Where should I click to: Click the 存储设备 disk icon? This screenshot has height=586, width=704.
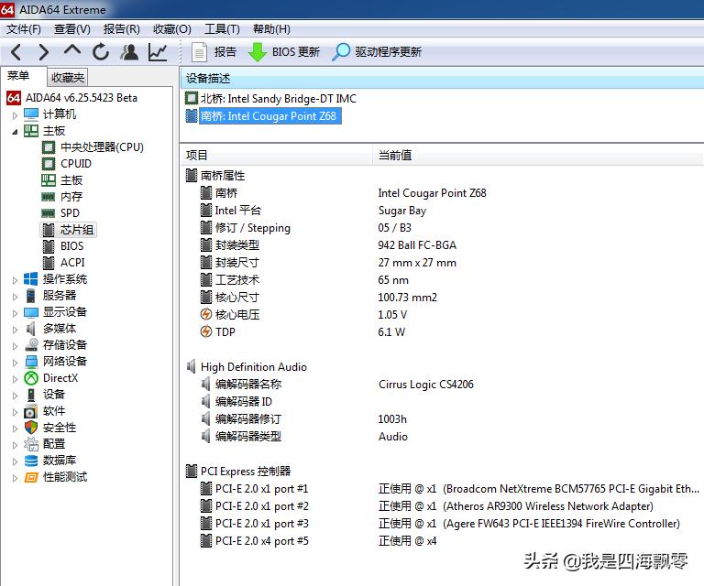[31, 345]
